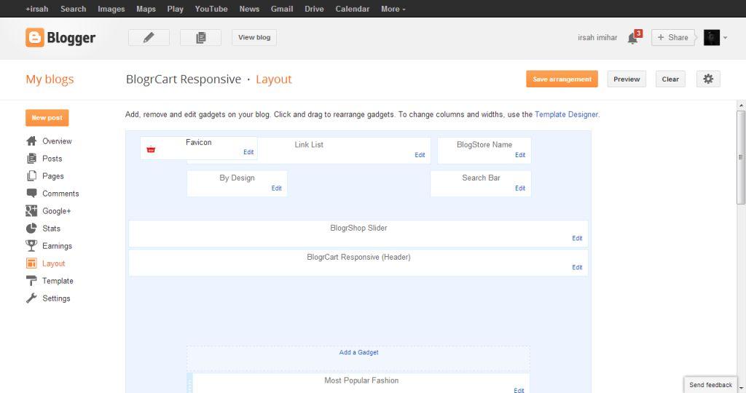746x393 pixels.
Task: Open the posts list icon button
Action: pyautogui.click(x=201, y=38)
